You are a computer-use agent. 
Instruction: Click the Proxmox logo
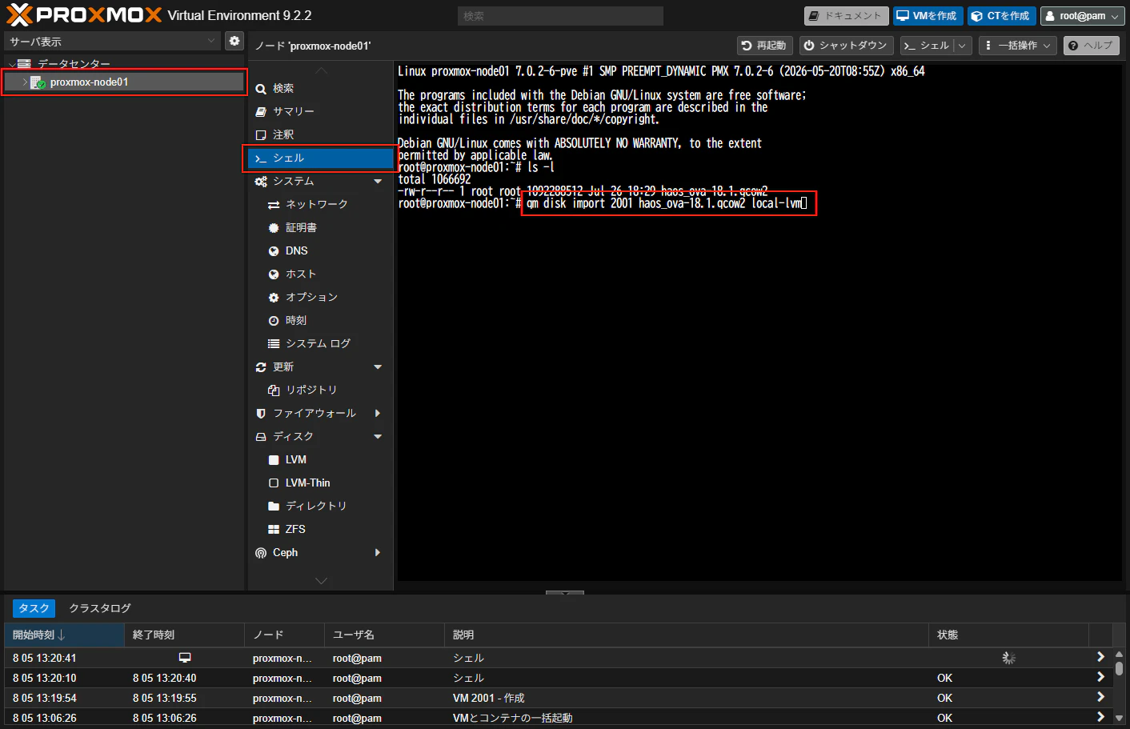(84, 15)
